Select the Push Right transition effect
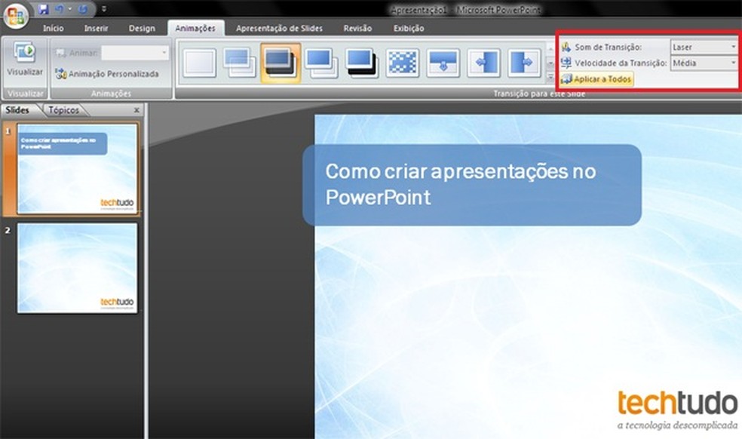742x439 pixels. [521, 64]
